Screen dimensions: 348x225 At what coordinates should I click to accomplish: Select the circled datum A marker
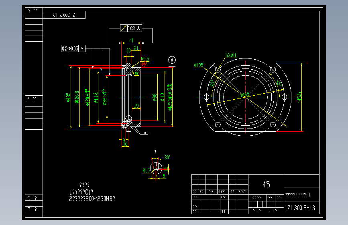tap(172, 60)
